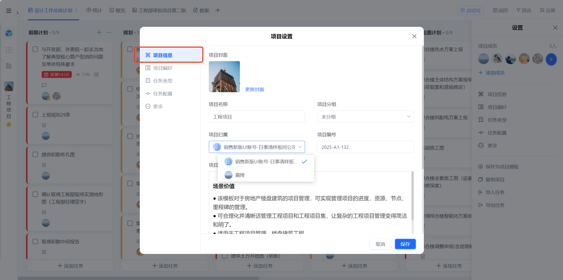Click the 延期143天 red tag
This screenshot has height=280, width=563.
(56, 74)
